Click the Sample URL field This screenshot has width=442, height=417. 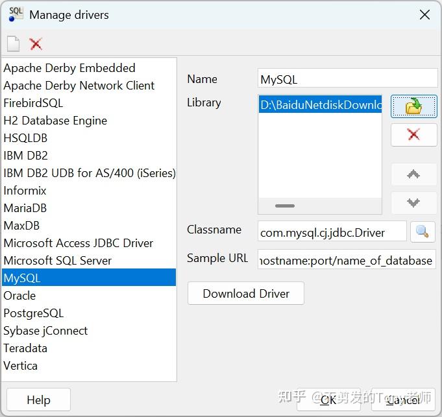347,259
